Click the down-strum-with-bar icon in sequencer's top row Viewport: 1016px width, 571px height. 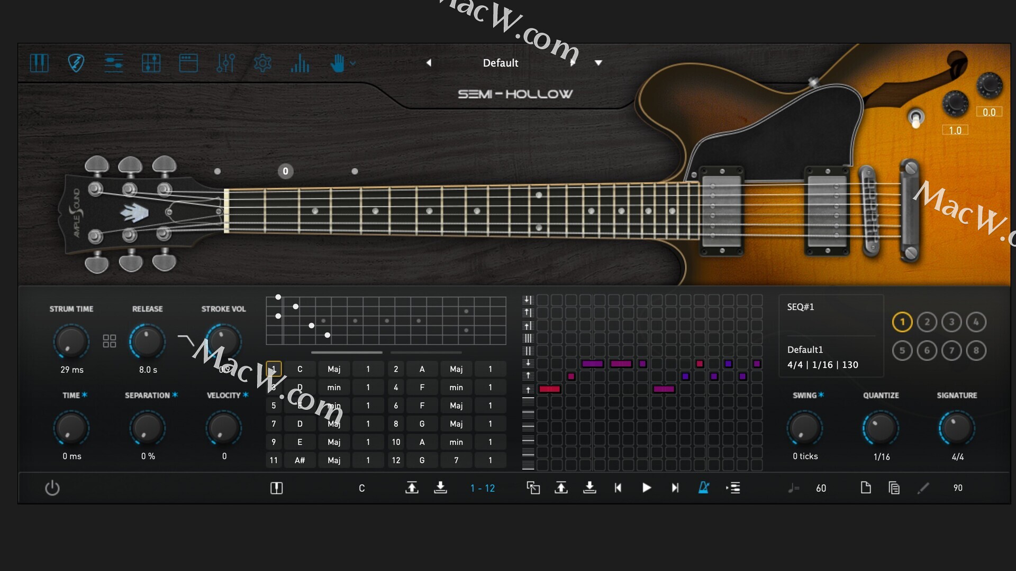(x=528, y=300)
